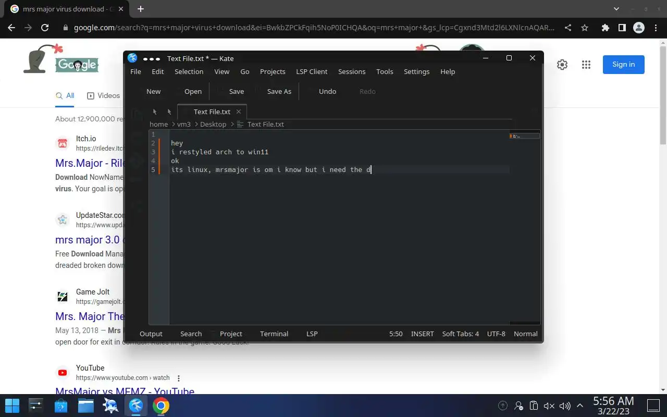Click the show desktop button at taskbar end

[x=653, y=406]
